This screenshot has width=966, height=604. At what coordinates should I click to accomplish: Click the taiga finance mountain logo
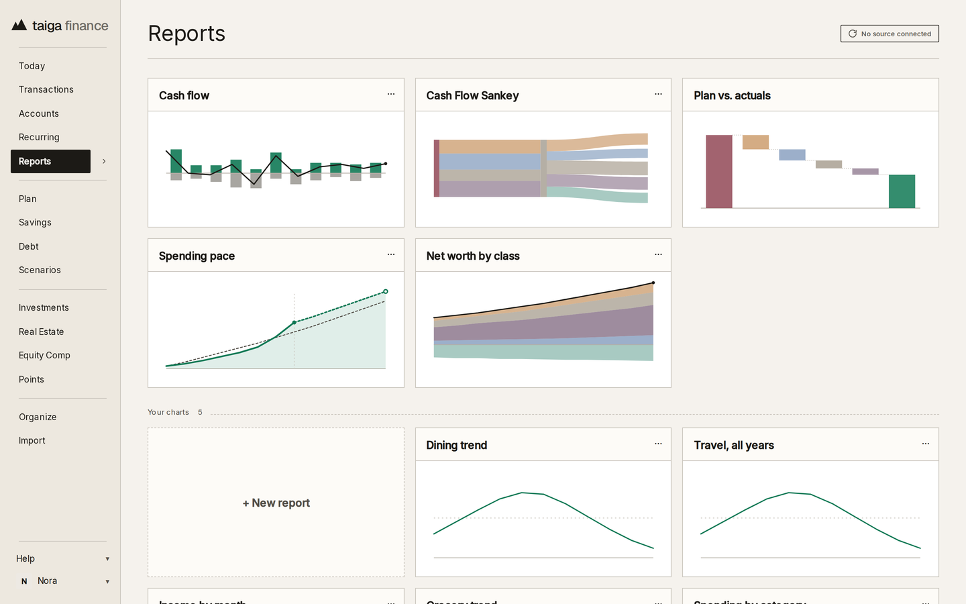(19, 26)
